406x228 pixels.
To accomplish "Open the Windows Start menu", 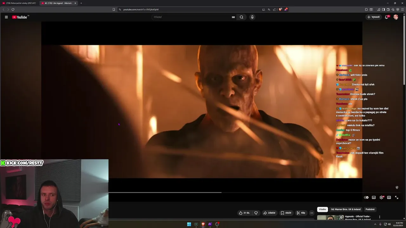I will (x=189, y=224).
